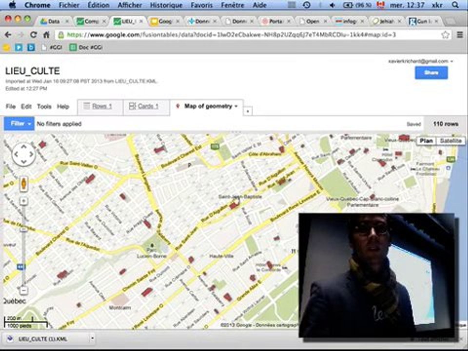Click the blue play-arrow bookmark icon

[x=19, y=47]
